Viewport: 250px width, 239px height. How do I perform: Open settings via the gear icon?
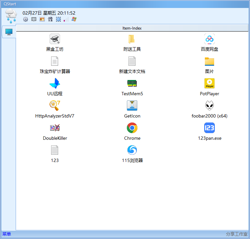click(x=26, y=19)
